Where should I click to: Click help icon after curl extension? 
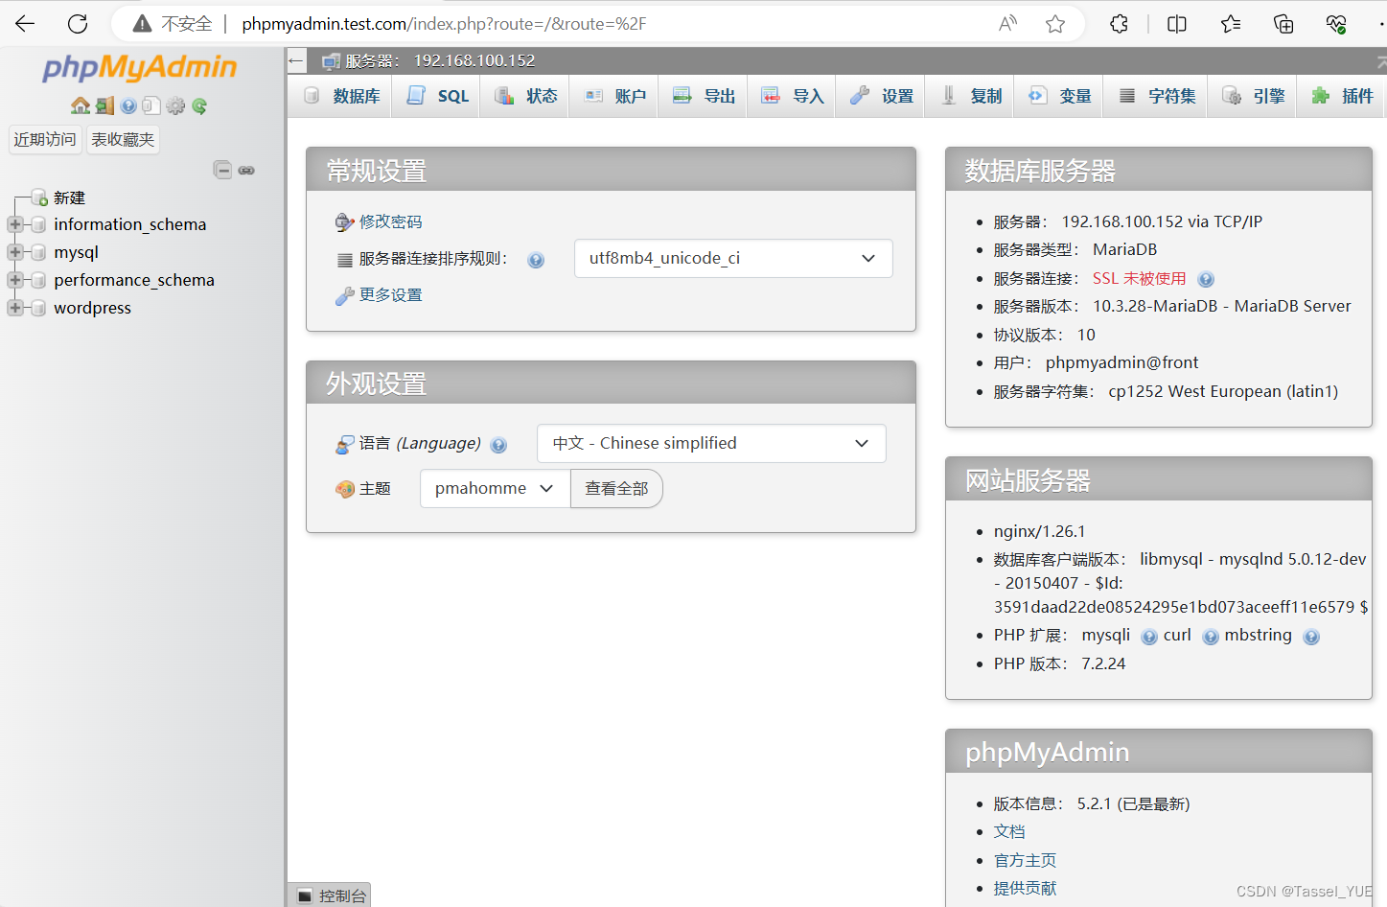coord(1211,637)
